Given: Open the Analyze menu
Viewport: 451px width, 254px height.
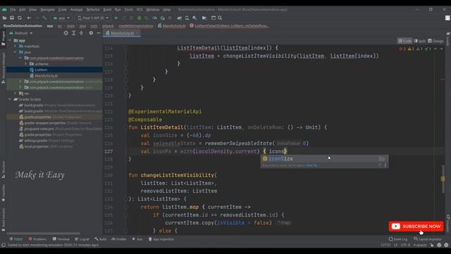Looking at the screenshot, I should [x=77, y=9].
